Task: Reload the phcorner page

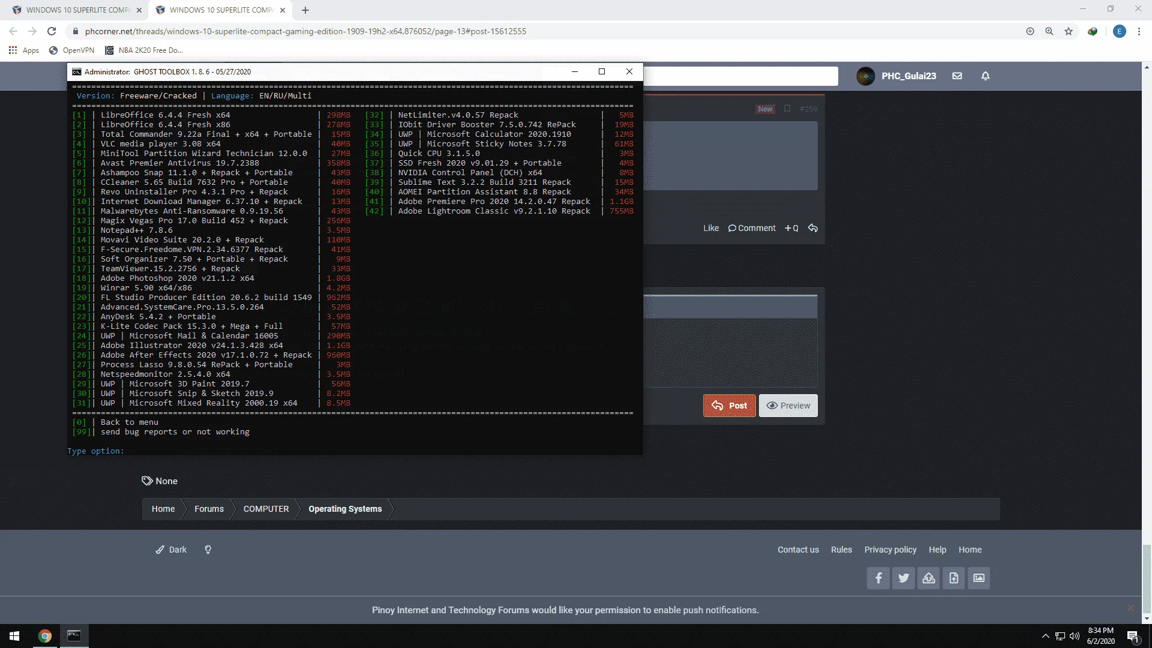Action: coord(52,31)
